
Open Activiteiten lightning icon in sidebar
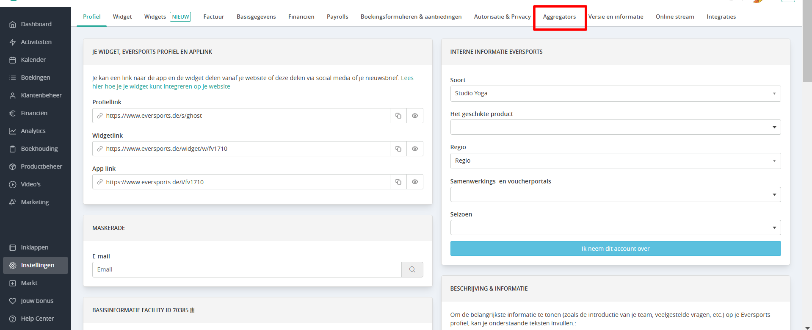pyautogui.click(x=36, y=42)
